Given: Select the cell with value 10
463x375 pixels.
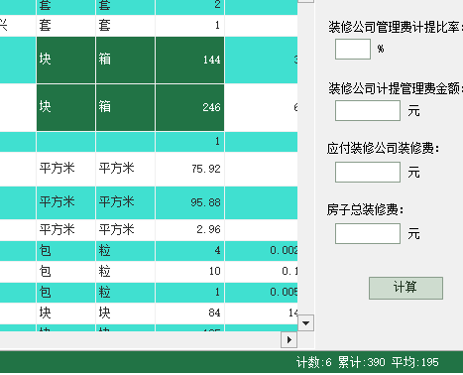Looking at the screenshot, I should click(189, 272).
